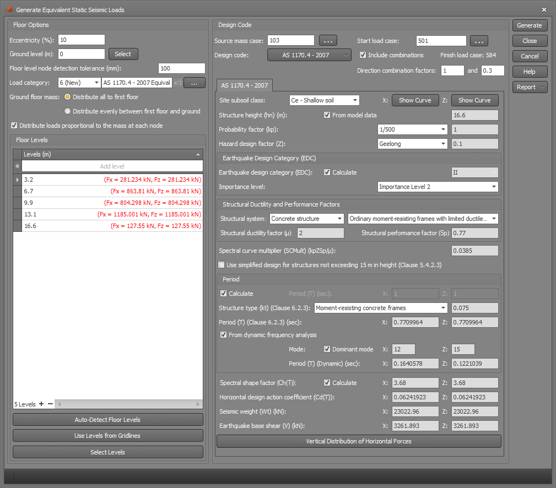Click Select button next to Ground level
This screenshot has height=488, width=556.
tap(123, 54)
